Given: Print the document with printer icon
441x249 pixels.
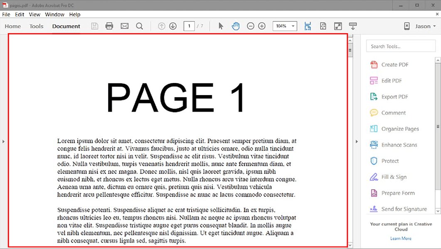Looking at the screenshot, I should click(109, 26).
